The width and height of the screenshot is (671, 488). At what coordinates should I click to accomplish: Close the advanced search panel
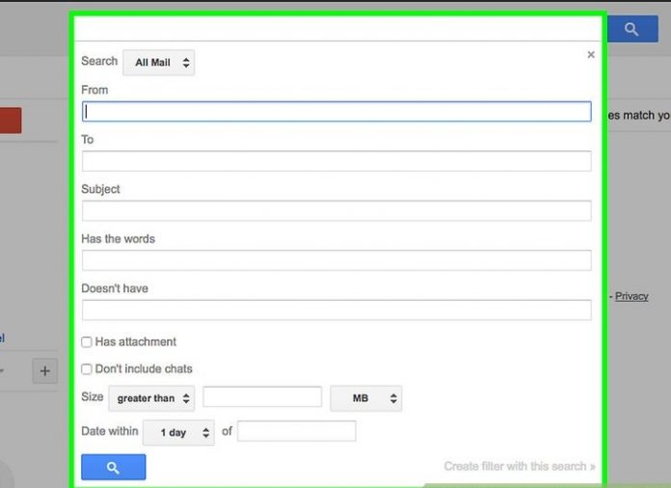591,56
